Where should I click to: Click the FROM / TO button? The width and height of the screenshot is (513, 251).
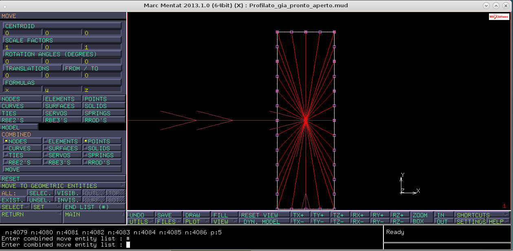(x=92, y=68)
